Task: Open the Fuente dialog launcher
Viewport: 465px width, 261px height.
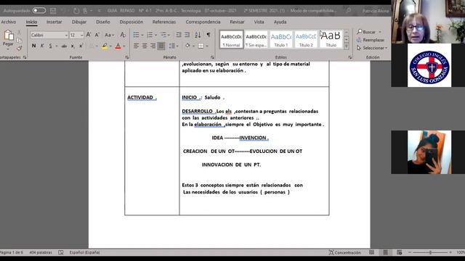Action: [127, 57]
